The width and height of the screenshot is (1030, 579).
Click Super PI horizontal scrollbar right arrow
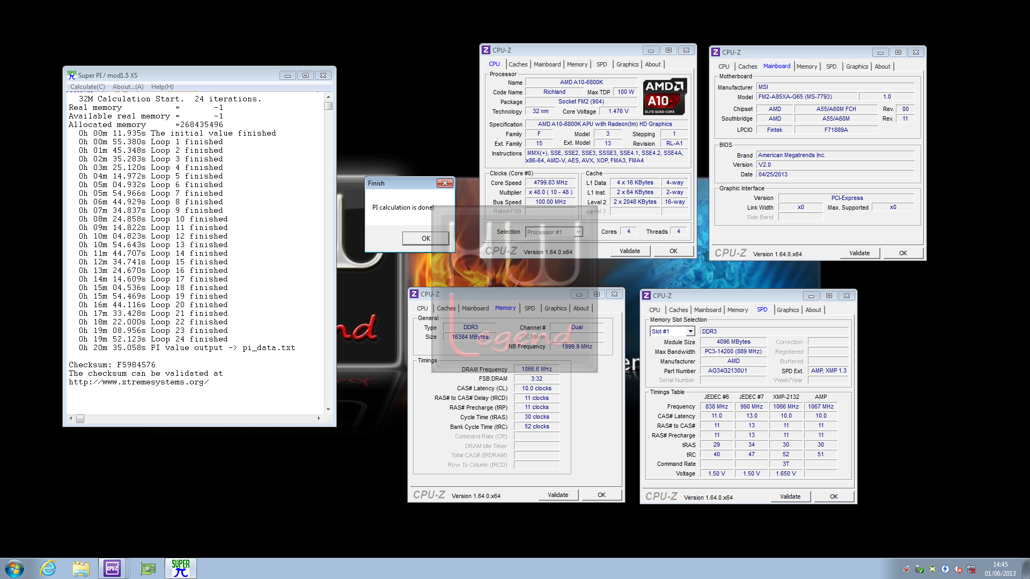click(319, 418)
